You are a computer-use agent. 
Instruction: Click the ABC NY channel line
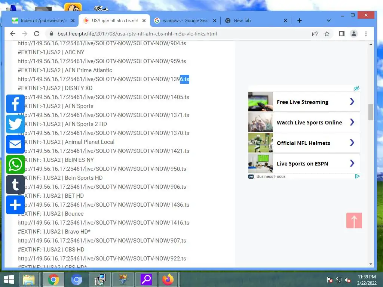(x=51, y=52)
